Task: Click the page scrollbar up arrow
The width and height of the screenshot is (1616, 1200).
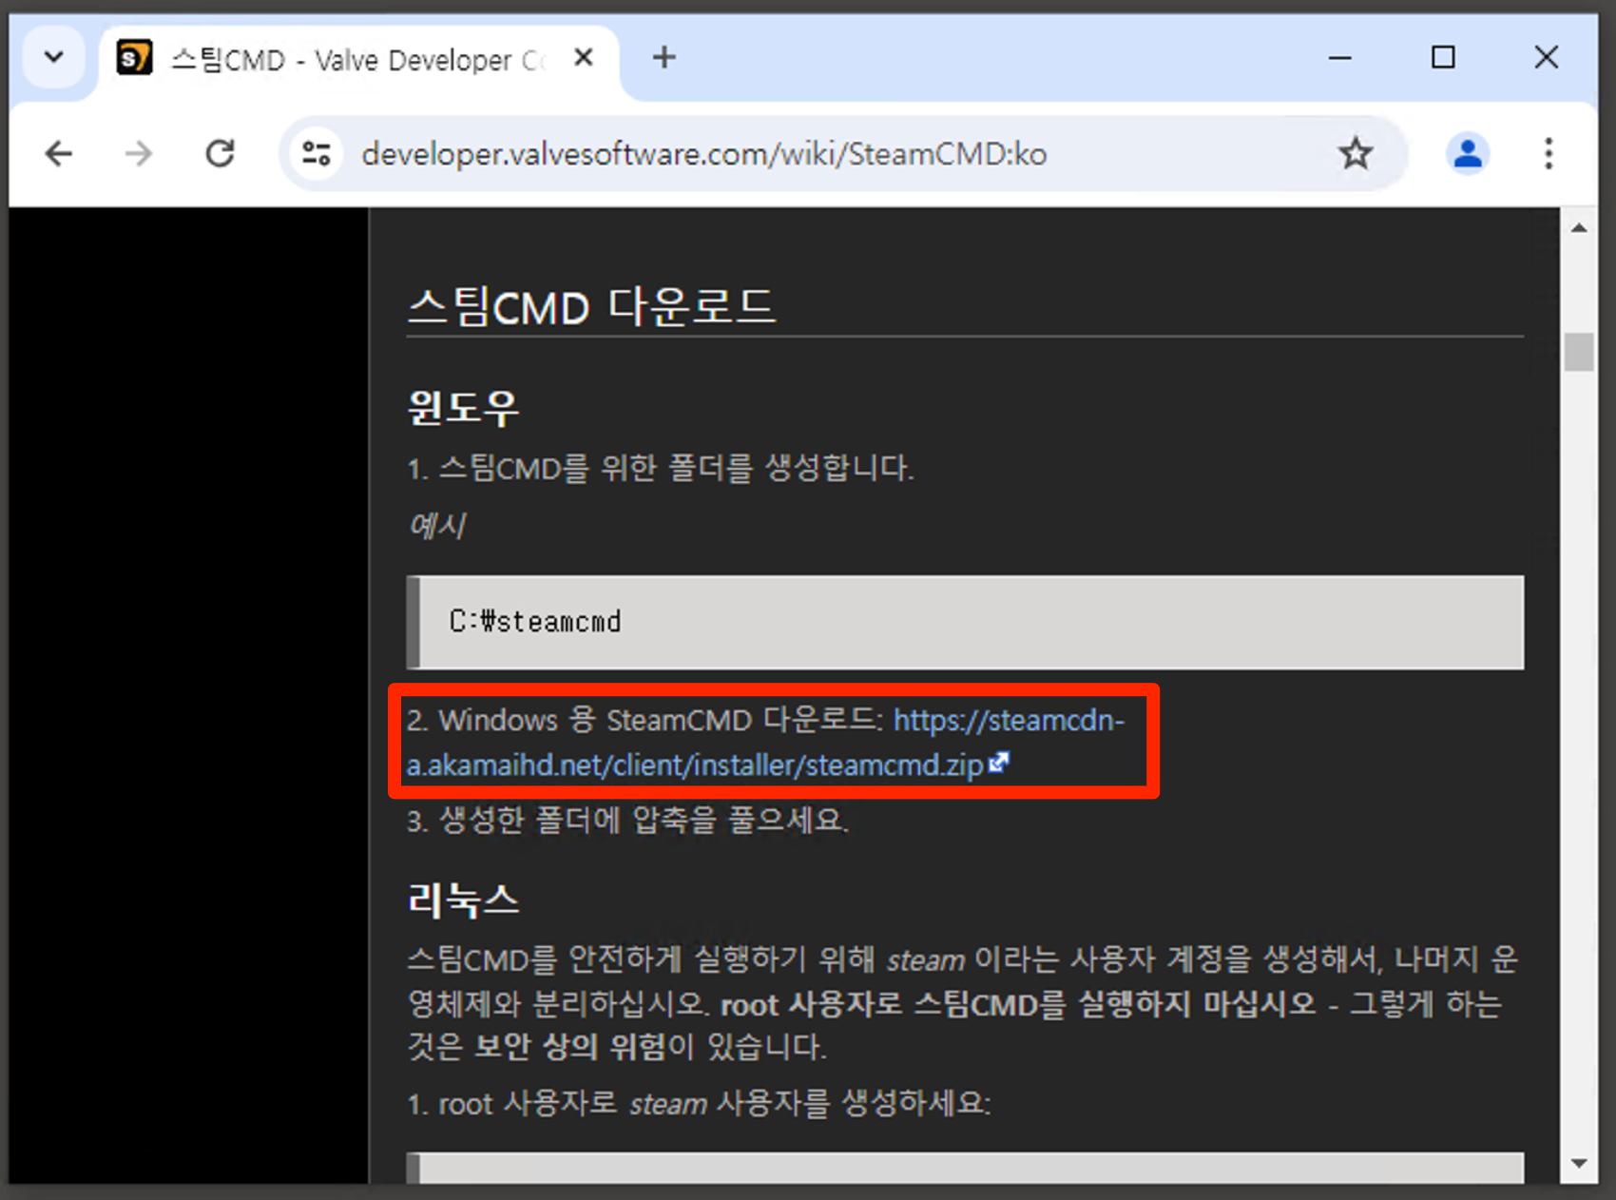Action: [1579, 228]
